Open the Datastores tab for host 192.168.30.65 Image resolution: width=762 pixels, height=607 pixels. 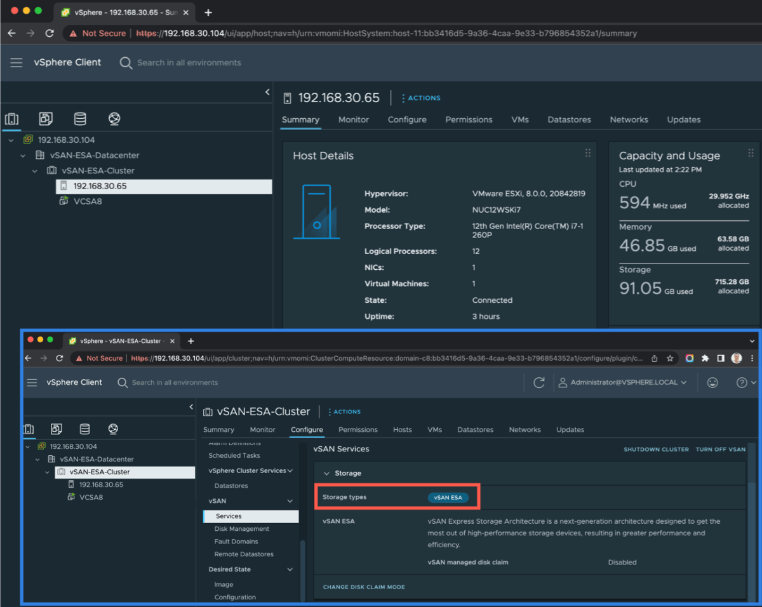(570, 119)
